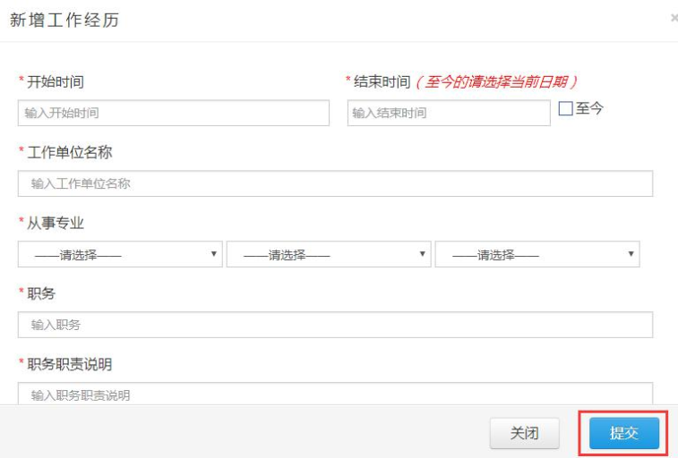The height and width of the screenshot is (458, 678).
Task: Click the 工作单位名称 label text
Action: click(70, 152)
